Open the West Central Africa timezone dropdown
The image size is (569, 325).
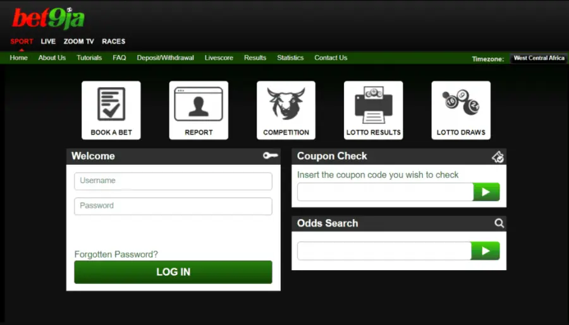539,58
